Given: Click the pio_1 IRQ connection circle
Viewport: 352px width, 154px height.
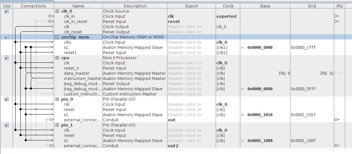Looking at the screenshot, I should tap(336, 146).
